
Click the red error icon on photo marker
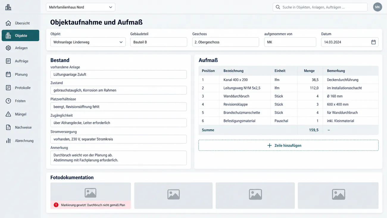click(x=56, y=205)
